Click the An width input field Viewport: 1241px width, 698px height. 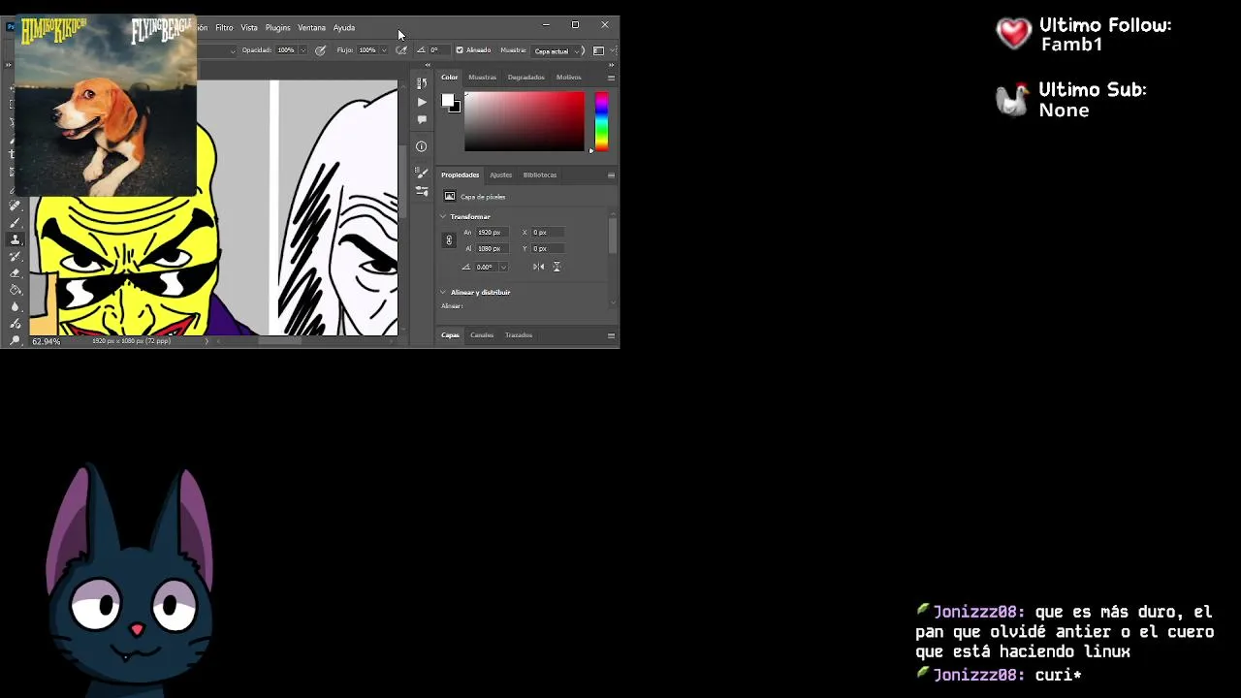(492, 233)
